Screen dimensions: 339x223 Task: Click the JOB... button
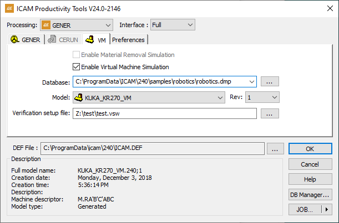305,209
